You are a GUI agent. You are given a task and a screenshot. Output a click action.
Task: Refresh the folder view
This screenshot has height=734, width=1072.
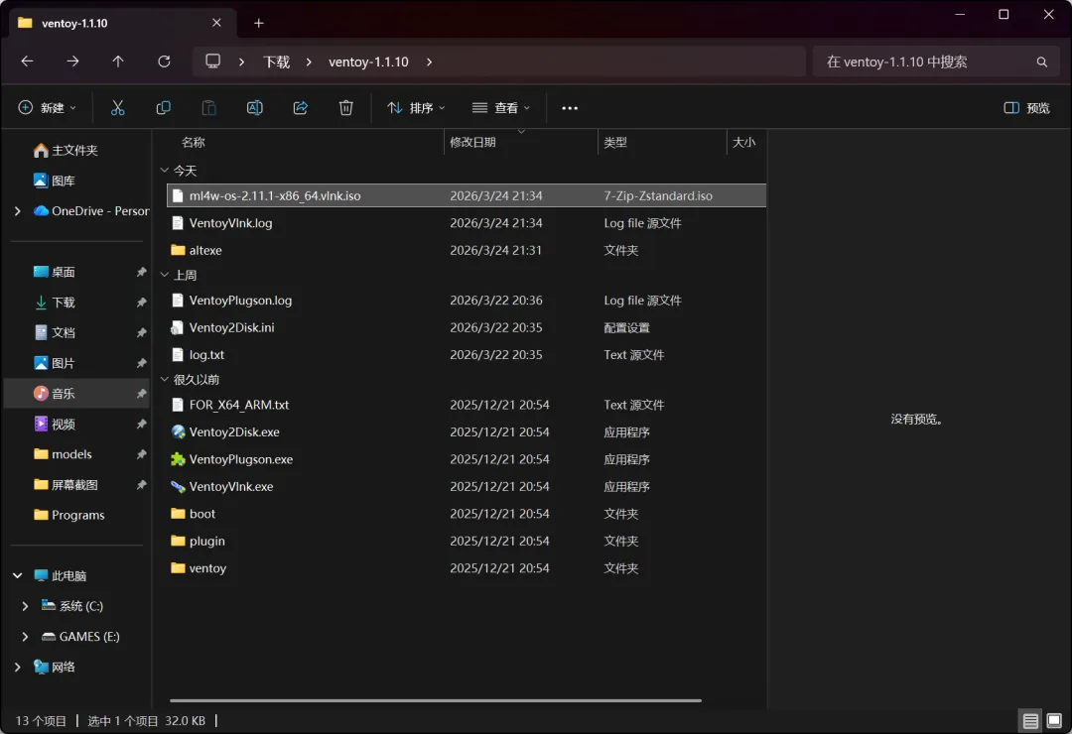(x=164, y=61)
